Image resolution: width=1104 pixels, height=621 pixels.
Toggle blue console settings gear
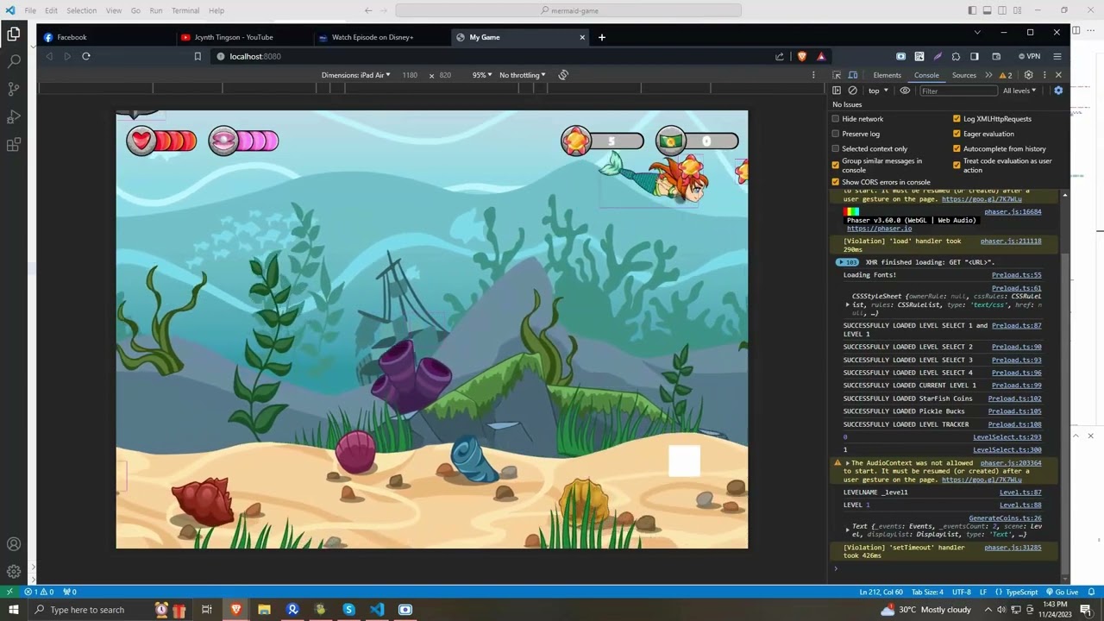pyautogui.click(x=1058, y=91)
